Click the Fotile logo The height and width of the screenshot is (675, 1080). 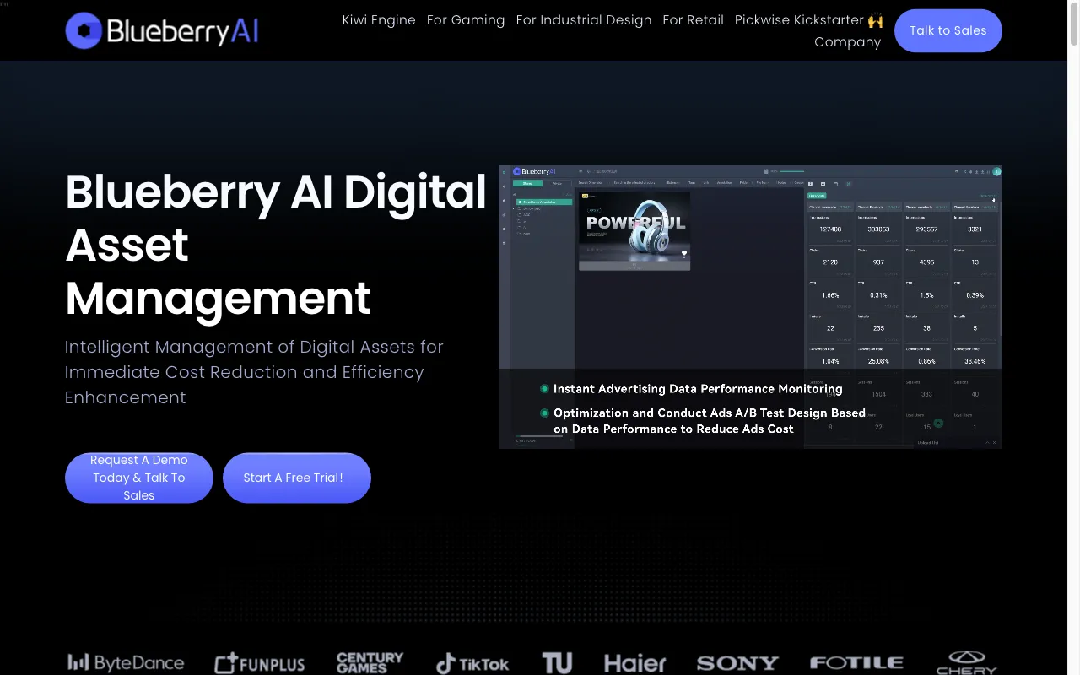(x=856, y=663)
